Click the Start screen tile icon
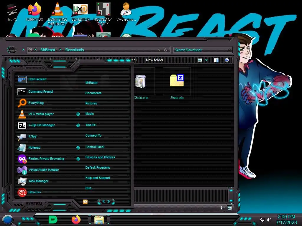 tap(22, 79)
